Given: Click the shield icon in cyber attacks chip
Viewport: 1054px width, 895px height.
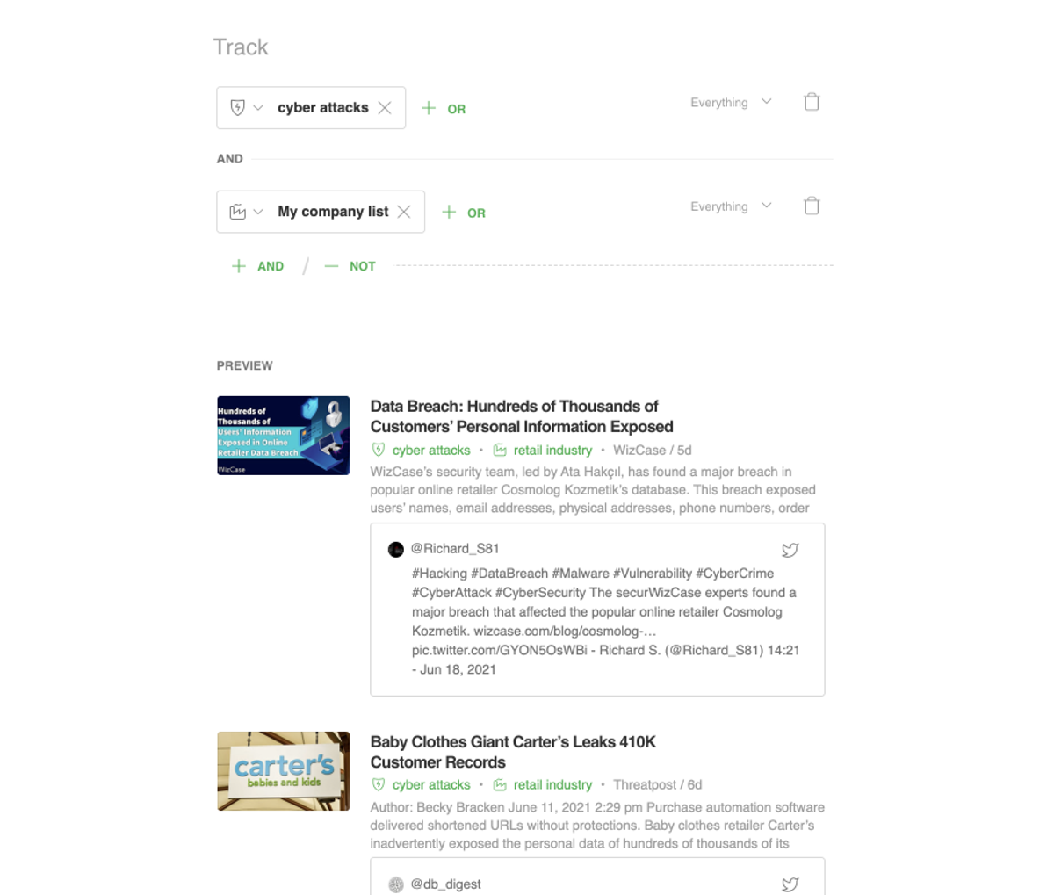Looking at the screenshot, I should pyautogui.click(x=237, y=108).
